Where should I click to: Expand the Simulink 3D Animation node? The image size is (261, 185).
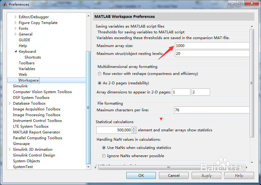tap(10, 149)
